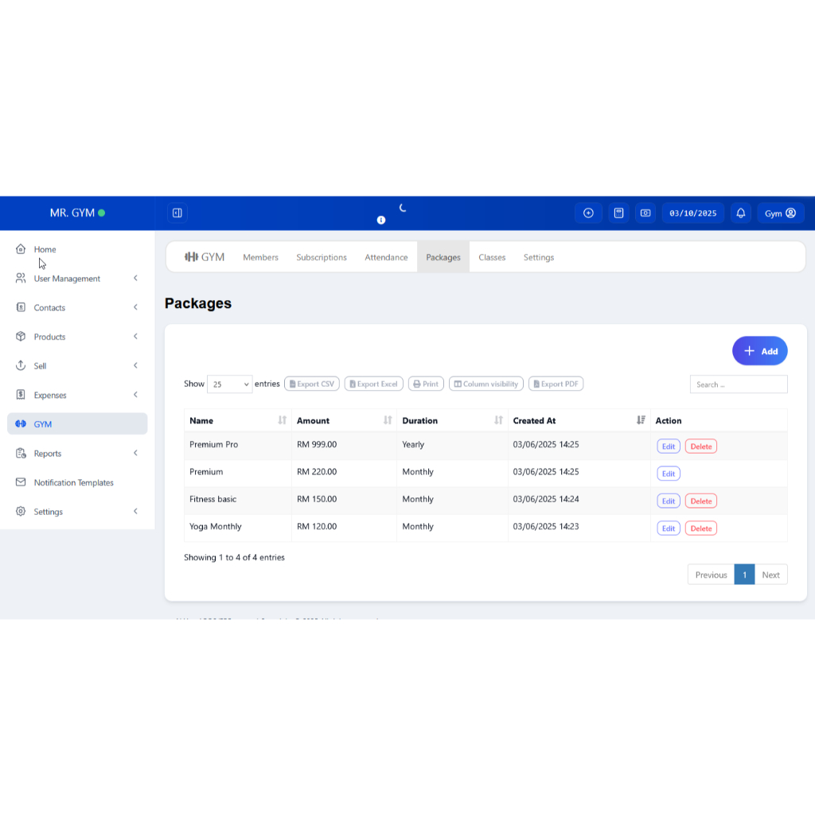Click the plus circle icon in header

(x=588, y=213)
